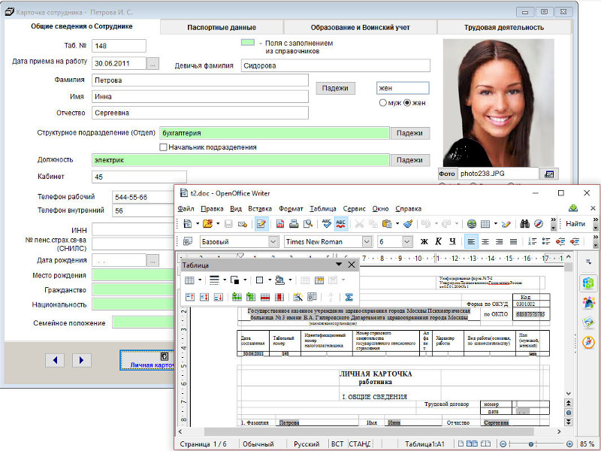
Task: Open the font size dropdown
Action: (405, 241)
